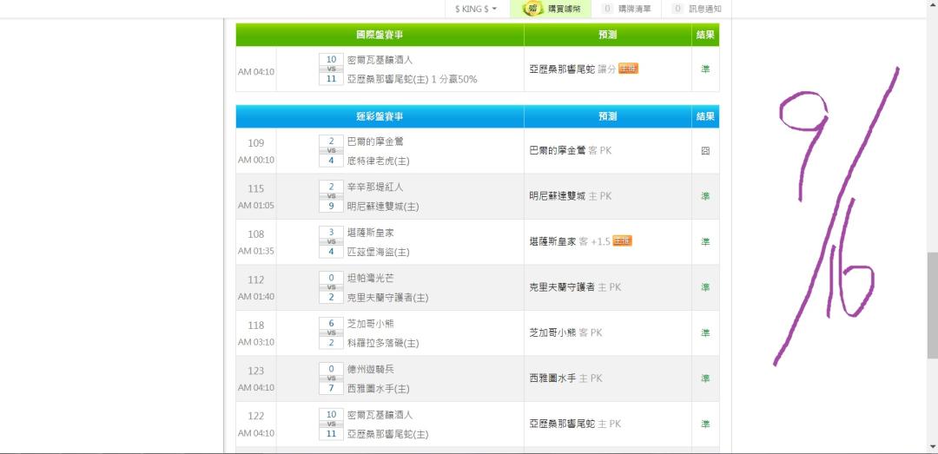Click 密爾瓦基釀酒人 in the 國際盤 table

pyautogui.click(x=380, y=59)
